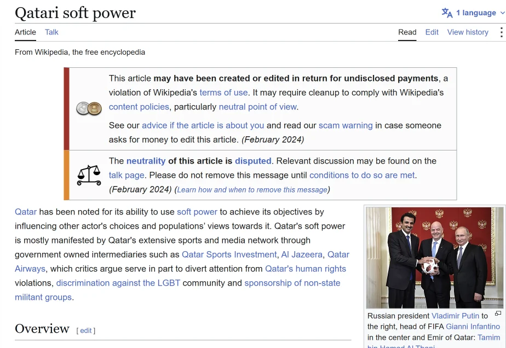Switch to the Article tab

click(x=25, y=32)
